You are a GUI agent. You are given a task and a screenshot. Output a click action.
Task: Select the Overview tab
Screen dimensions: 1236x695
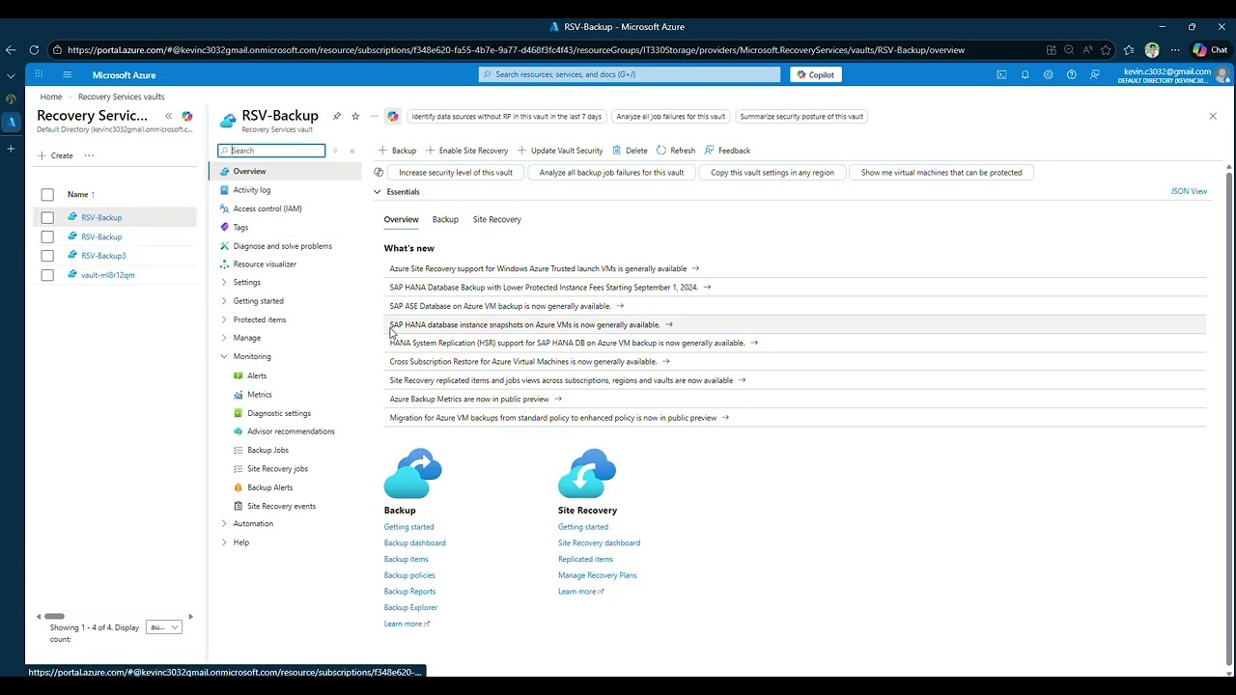tap(402, 219)
